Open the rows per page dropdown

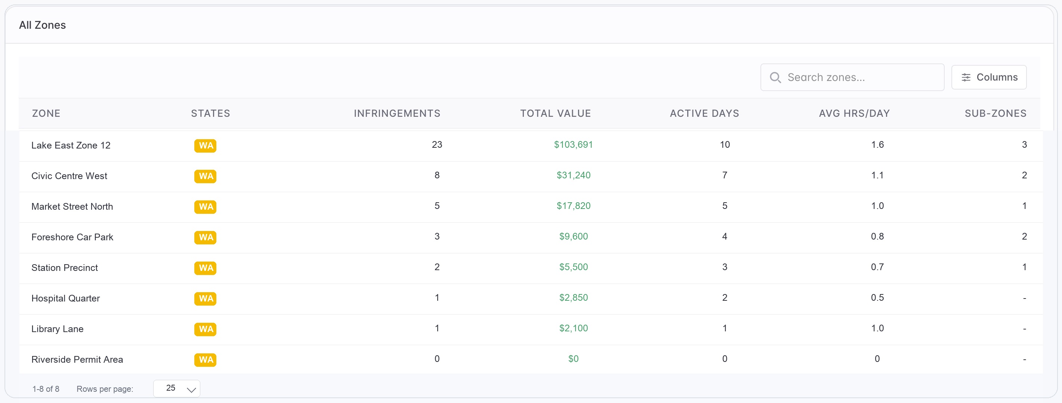[176, 388]
